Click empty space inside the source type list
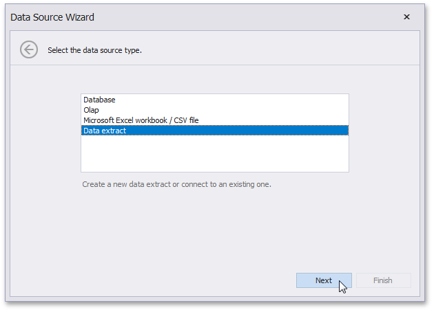This screenshot has width=434, height=312. [x=214, y=154]
